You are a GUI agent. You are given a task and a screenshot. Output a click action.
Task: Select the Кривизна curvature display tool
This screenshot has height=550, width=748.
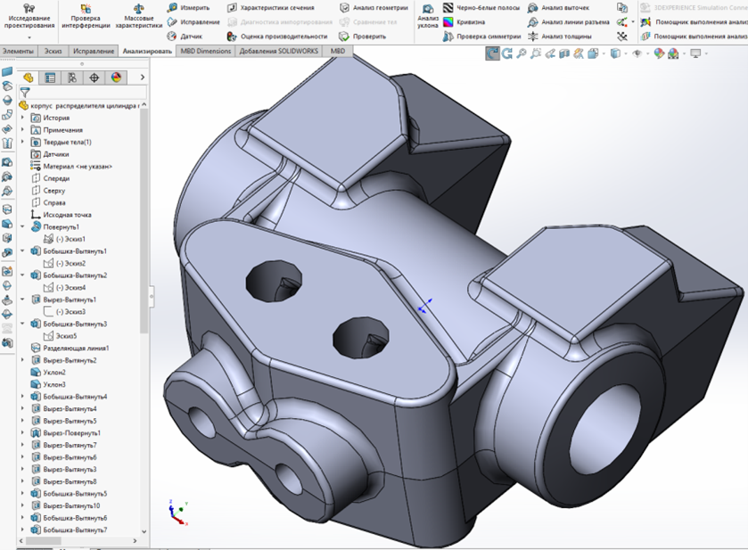pyautogui.click(x=467, y=21)
